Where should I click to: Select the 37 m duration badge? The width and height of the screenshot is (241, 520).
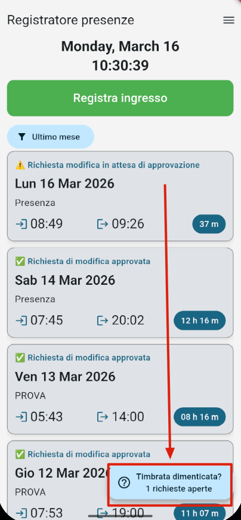209,224
